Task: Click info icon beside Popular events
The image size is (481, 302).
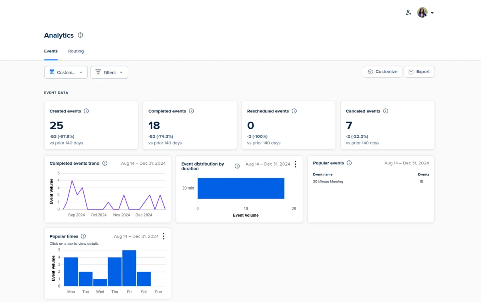Action: tap(349, 163)
